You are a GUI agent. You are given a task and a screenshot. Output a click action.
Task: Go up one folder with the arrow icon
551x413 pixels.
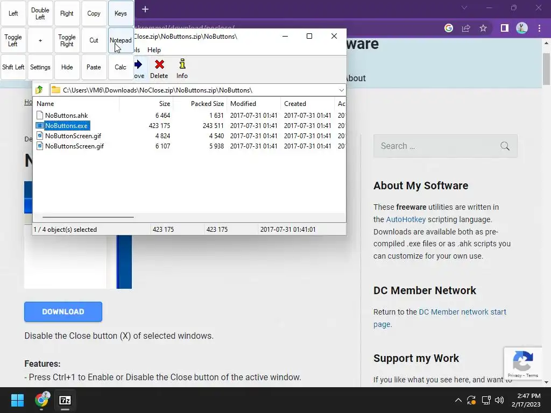pos(39,90)
